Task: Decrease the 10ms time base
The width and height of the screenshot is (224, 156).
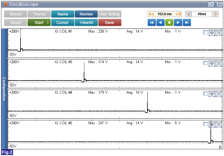Action: pos(188,14)
